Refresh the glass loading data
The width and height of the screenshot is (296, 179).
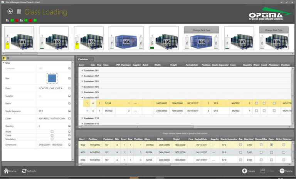tap(24, 171)
